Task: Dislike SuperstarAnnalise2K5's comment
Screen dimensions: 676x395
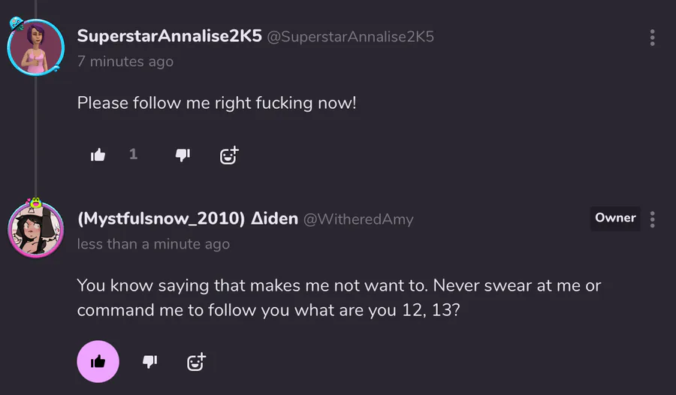Action: click(x=183, y=155)
